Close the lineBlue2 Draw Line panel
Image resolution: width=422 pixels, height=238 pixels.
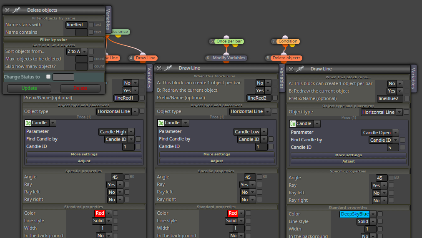click(x=291, y=69)
